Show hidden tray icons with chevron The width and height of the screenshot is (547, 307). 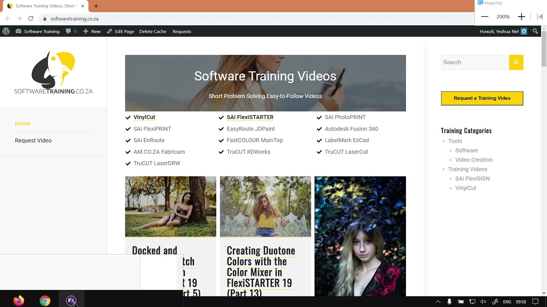(x=438, y=302)
